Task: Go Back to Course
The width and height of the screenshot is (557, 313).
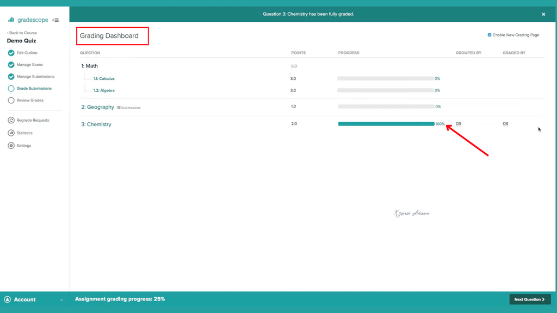Action: tap(22, 33)
